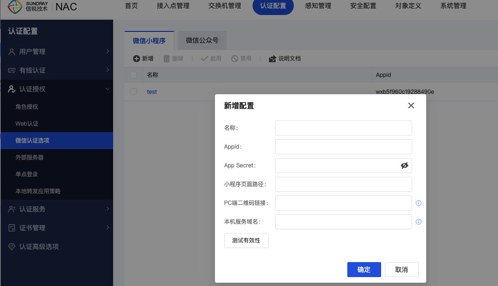
Task: Click the 认证高级选项 diamond icon
Action: point(12,247)
